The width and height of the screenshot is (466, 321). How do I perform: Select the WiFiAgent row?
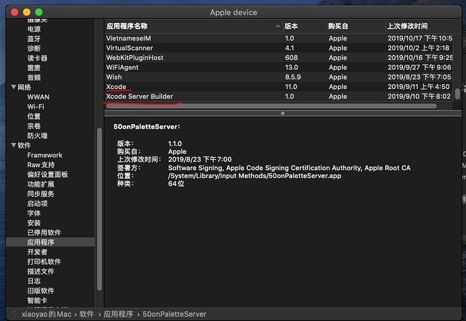[x=279, y=67]
